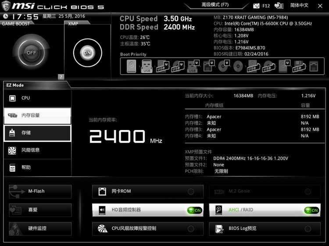Click the Boot Priority label
This screenshot has width=329, height=246.
[133, 54]
